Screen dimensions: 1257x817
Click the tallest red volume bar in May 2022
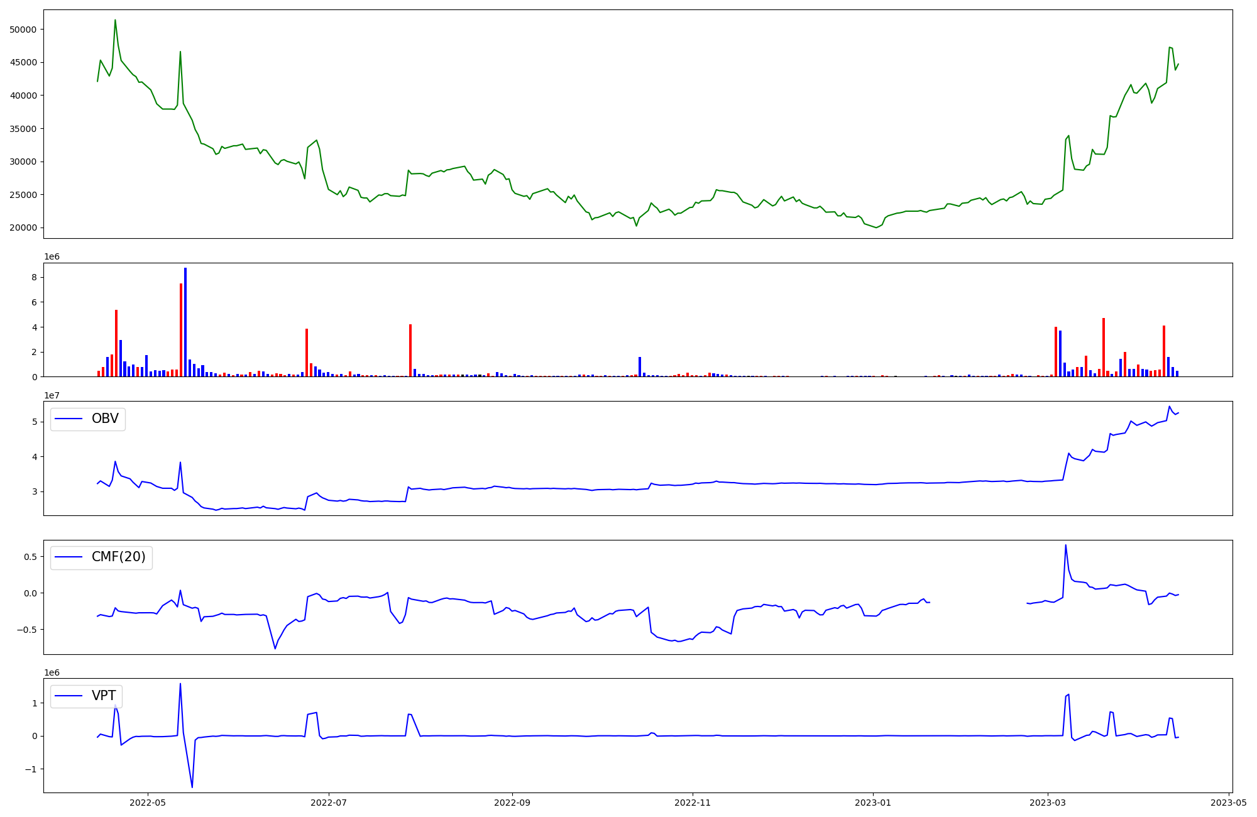(x=181, y=330)
